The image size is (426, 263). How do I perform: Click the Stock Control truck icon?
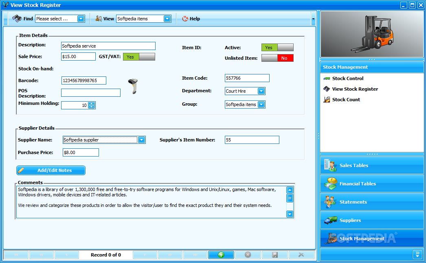coord(327,78)
